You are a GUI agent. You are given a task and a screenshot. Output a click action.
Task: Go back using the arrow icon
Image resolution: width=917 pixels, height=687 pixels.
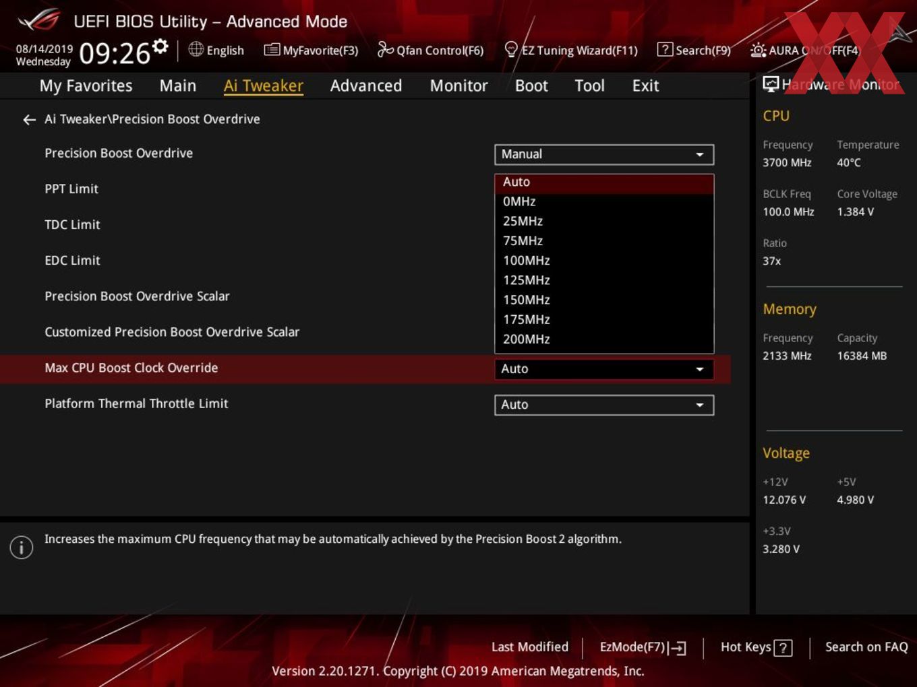pyautogui.click(x=29, y=119)
